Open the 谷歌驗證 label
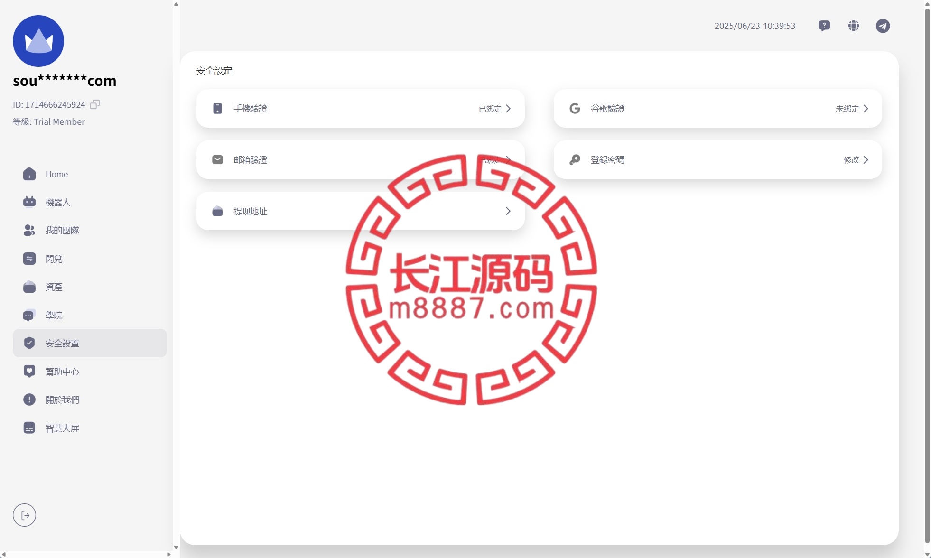Viewport: 931px width, 558px height. click(x=607, y=109)
